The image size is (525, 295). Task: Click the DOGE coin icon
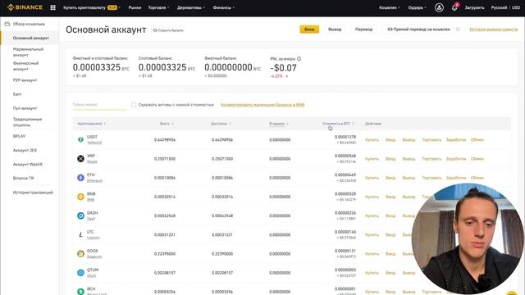[80, 254]
